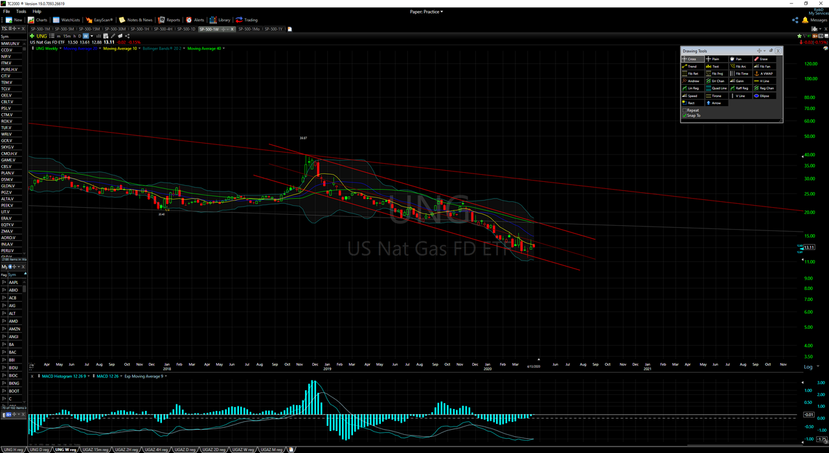Image resolution: width=829 pixels, height=453 pixels.
Task: Open Notes & News panel
Action: click(135, 20)
